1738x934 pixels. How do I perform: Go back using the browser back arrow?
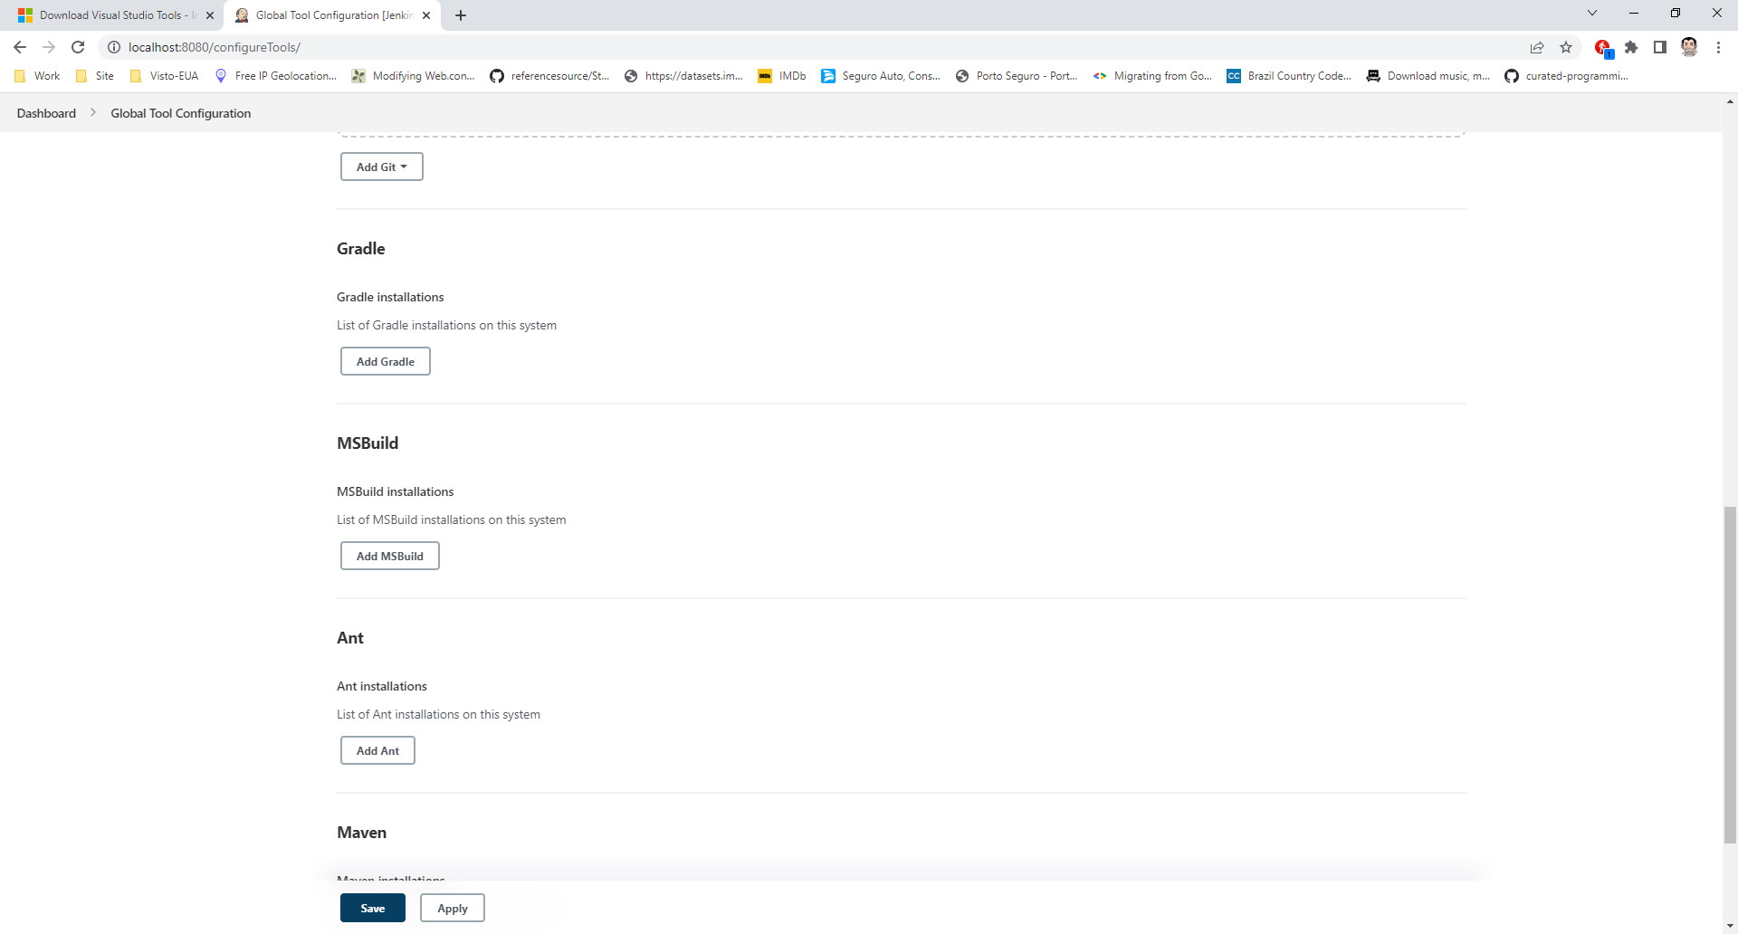point(20,47)
